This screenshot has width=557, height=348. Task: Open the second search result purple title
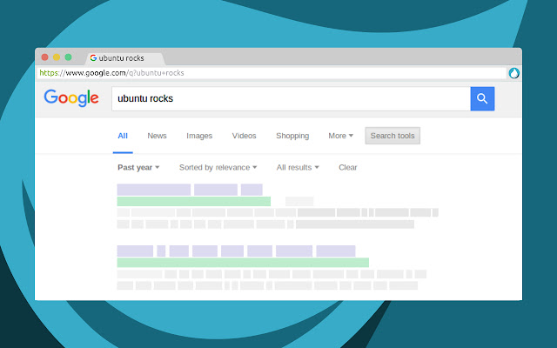pyautogui.click(x=236, y=251)
